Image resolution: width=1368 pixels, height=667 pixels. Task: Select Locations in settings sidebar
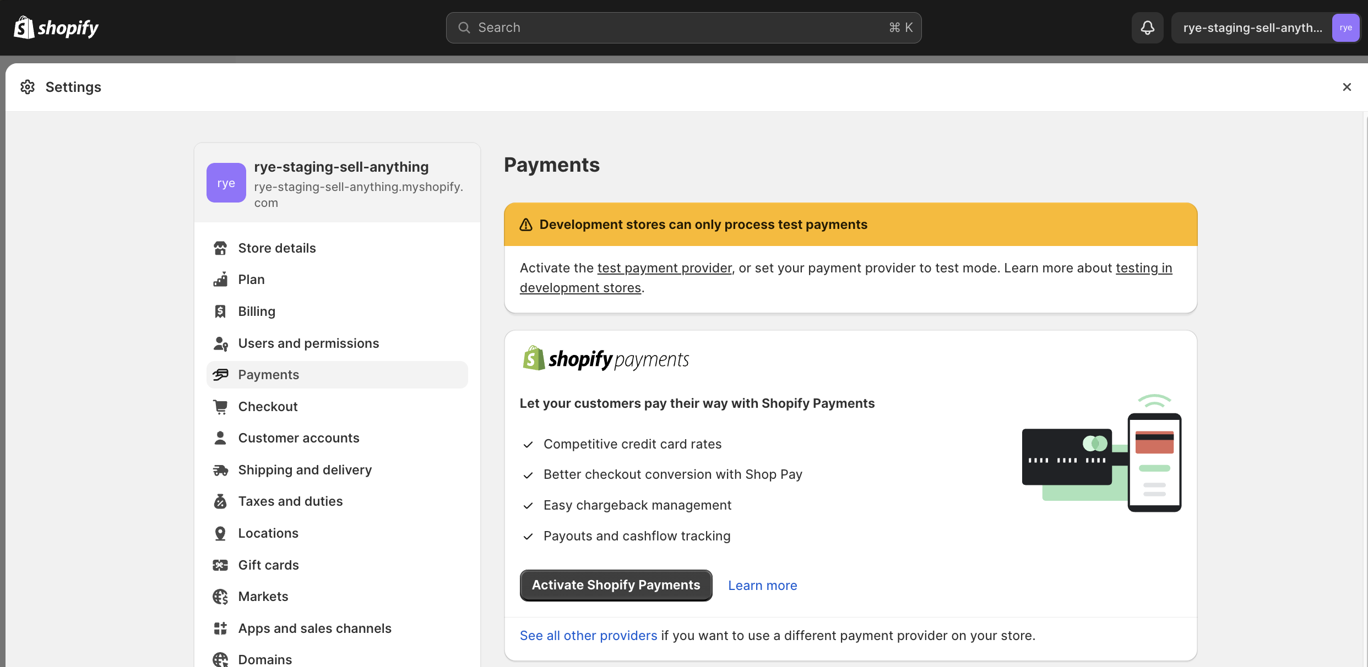[x=268, y=533]
